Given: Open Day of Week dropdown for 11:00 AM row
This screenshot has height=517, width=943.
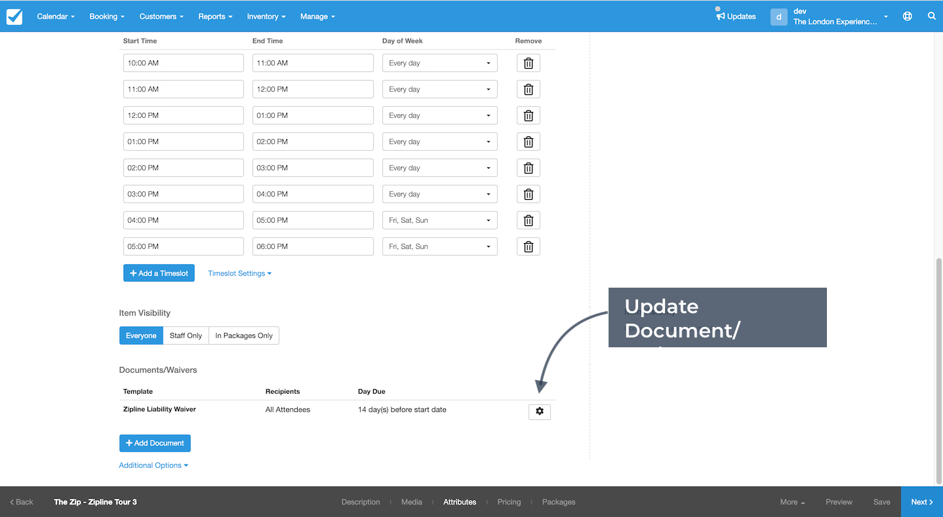Looking at the screenshot, I should (440, 89).
